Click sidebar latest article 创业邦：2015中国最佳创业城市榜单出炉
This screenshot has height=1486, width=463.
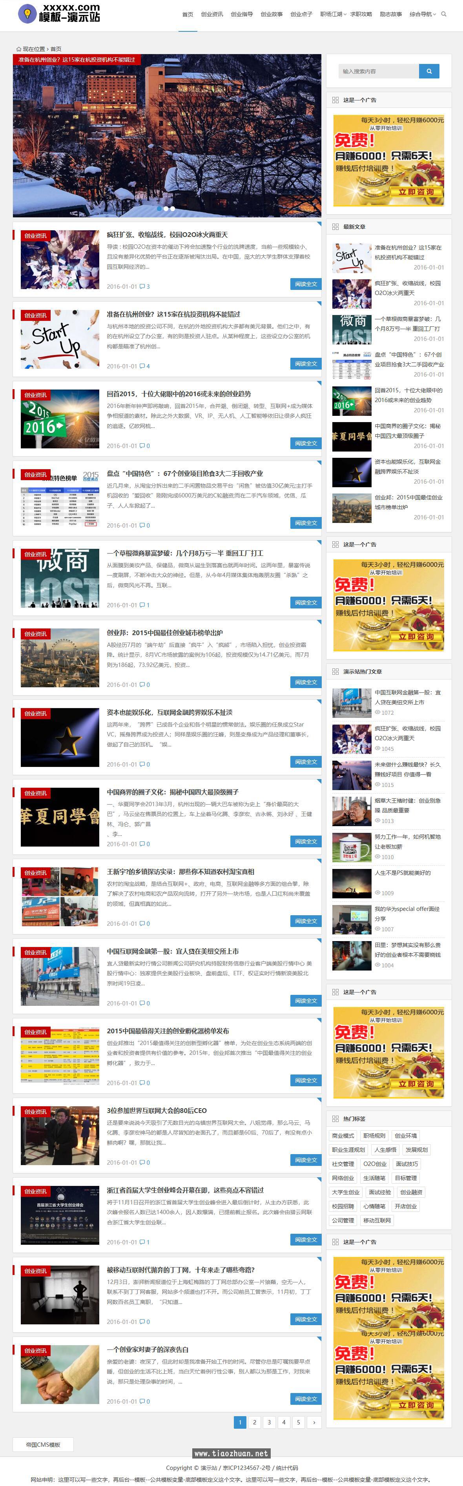[x=409, y=503]
